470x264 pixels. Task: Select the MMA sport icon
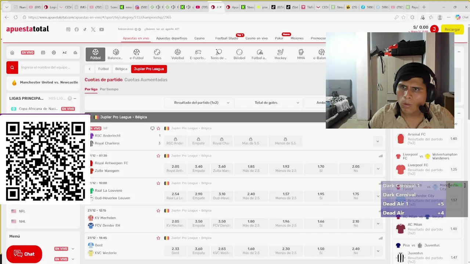pyautogui.click(x=301, y=54)
